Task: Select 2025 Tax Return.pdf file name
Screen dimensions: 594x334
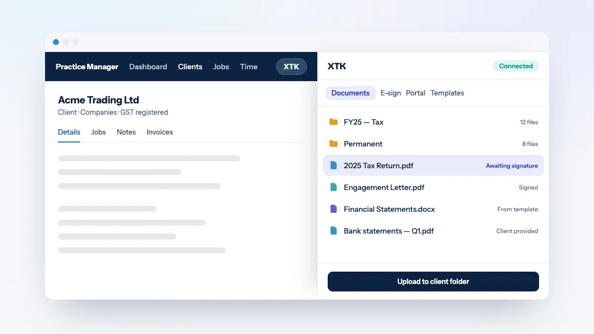Action: point(378,165)
